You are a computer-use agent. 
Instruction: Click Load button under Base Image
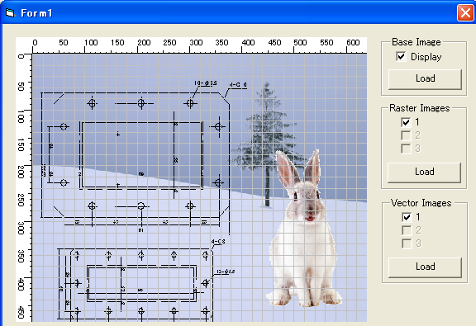coord(425,79)
